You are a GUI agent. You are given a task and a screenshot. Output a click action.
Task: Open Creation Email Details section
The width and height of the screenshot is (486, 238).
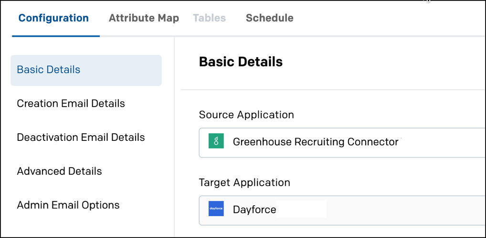(71, 104)
